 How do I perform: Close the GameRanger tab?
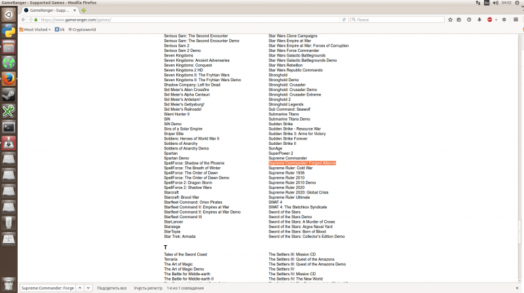pos(75,10)
